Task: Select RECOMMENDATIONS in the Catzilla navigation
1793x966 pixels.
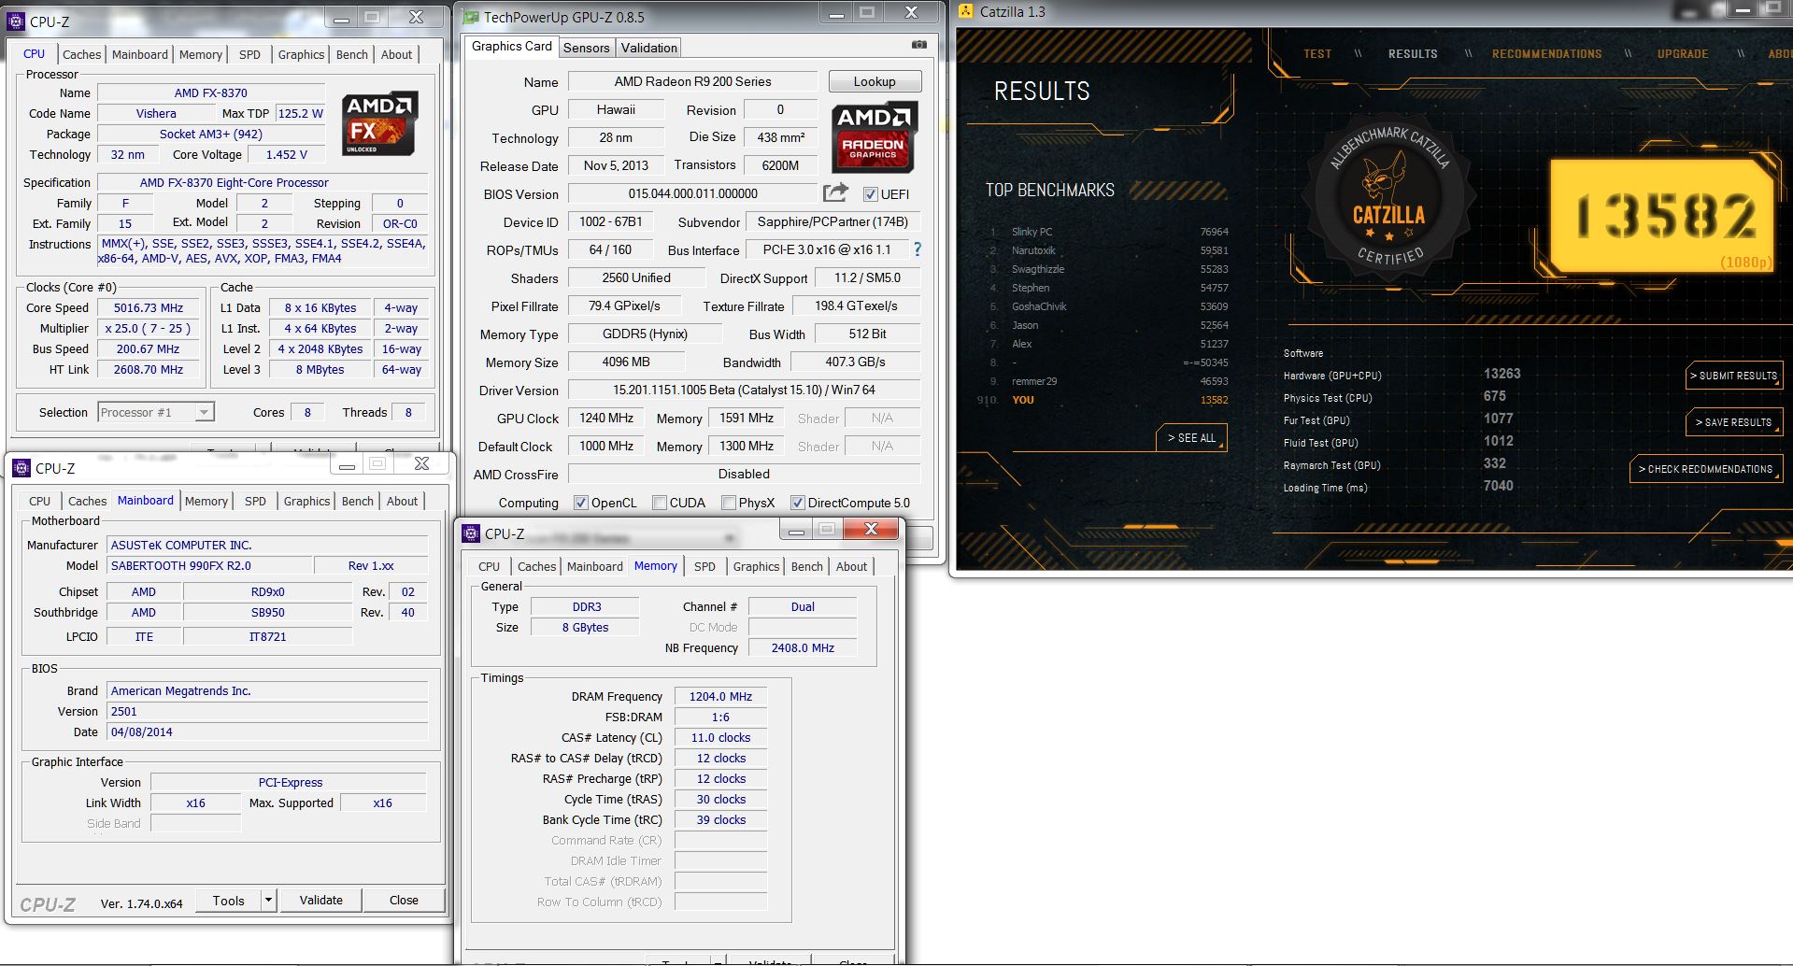Action: (1546, 53)
